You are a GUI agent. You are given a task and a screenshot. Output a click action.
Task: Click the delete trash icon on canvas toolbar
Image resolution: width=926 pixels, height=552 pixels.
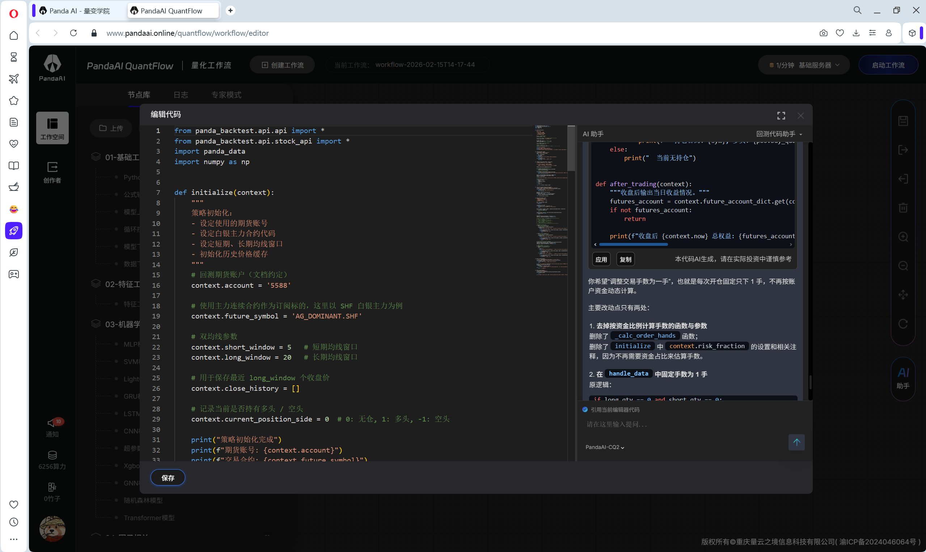coord(903,207)
